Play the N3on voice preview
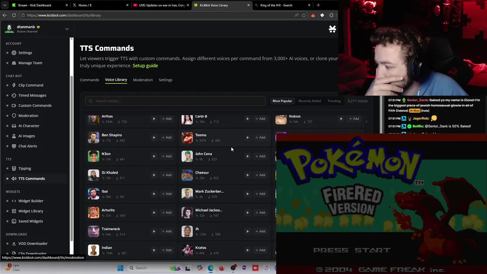The image size is (487, 274). (x=154, y=156)
